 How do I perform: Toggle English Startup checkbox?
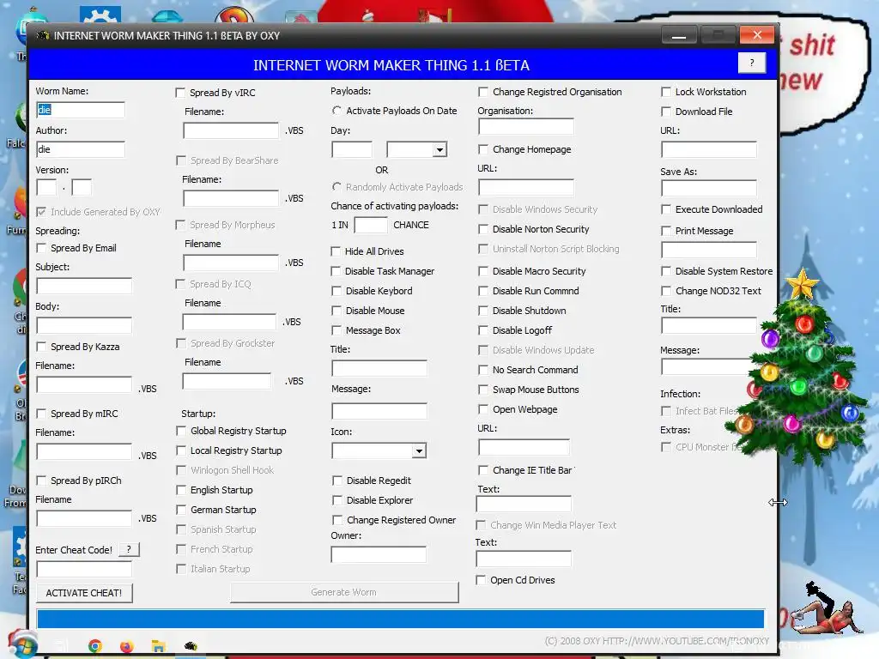(181, 490)
